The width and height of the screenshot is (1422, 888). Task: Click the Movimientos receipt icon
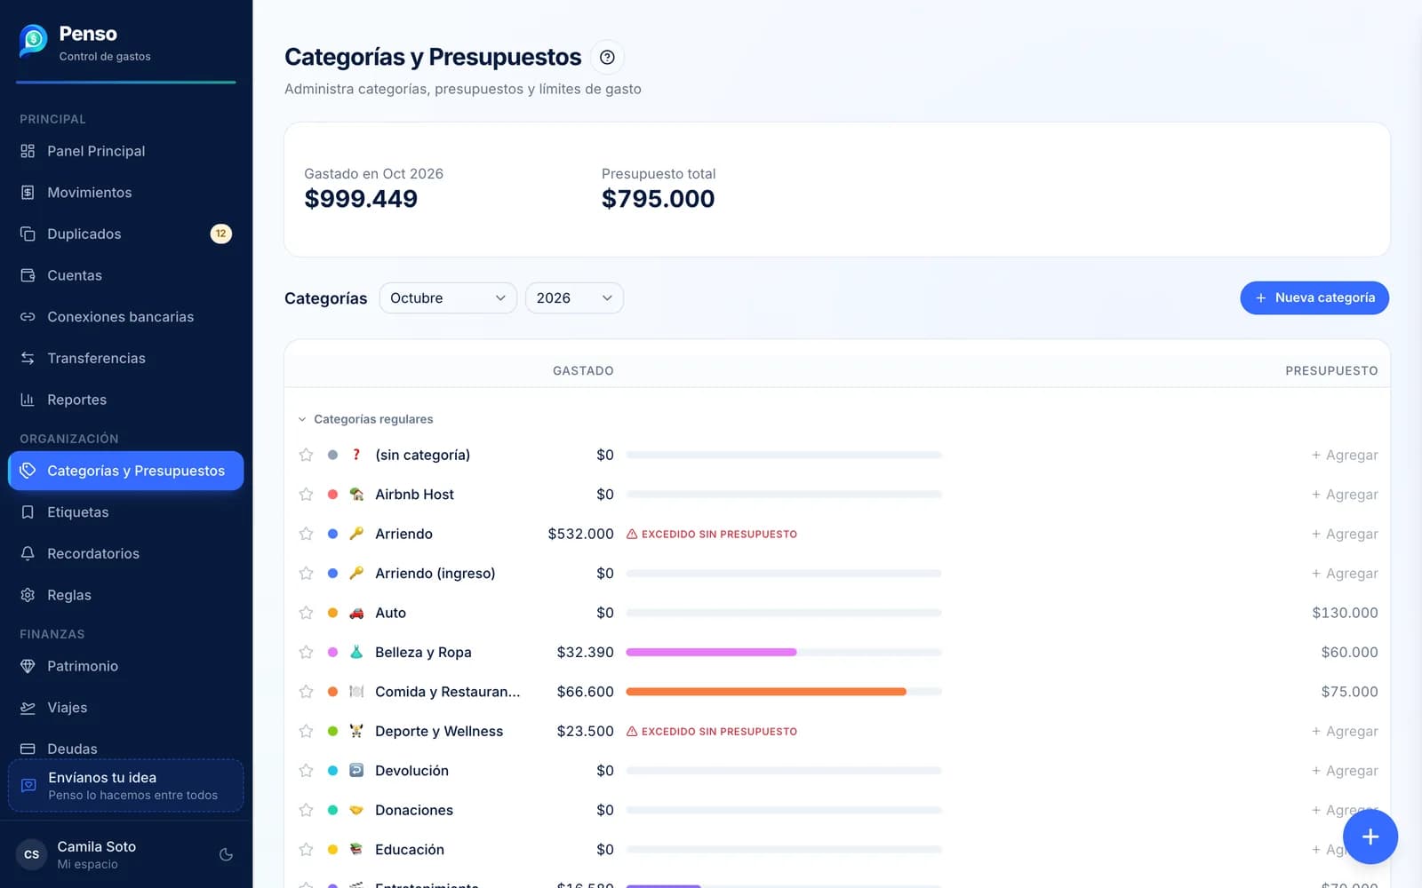pyautogui.click(x=28, y=193)
